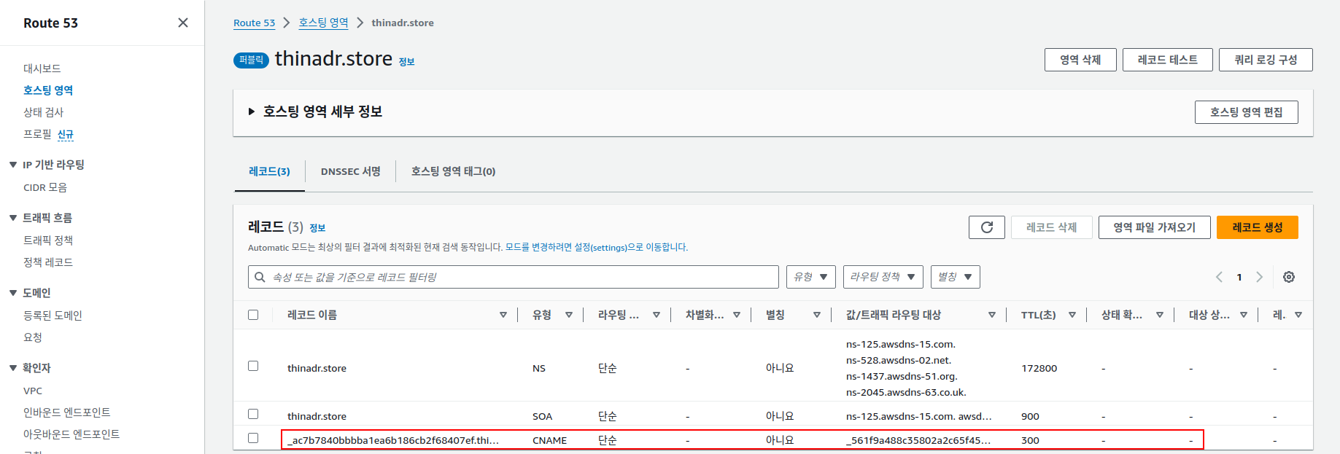This screenshot has width=1340, height=454.
Task: Click the settings mode change link
Action: pyautogui.click(x=597, y=248)
